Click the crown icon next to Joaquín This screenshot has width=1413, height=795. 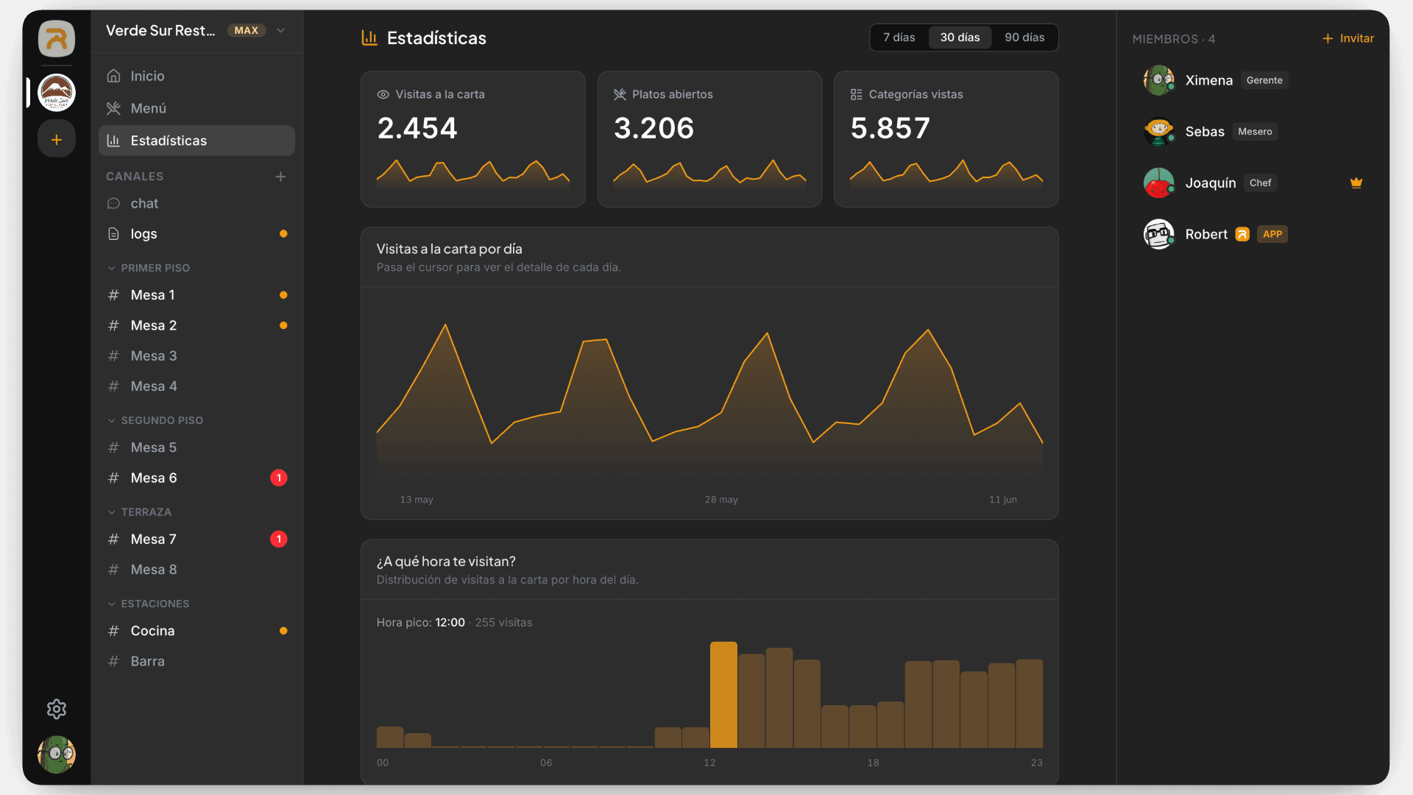point(1356,183)
